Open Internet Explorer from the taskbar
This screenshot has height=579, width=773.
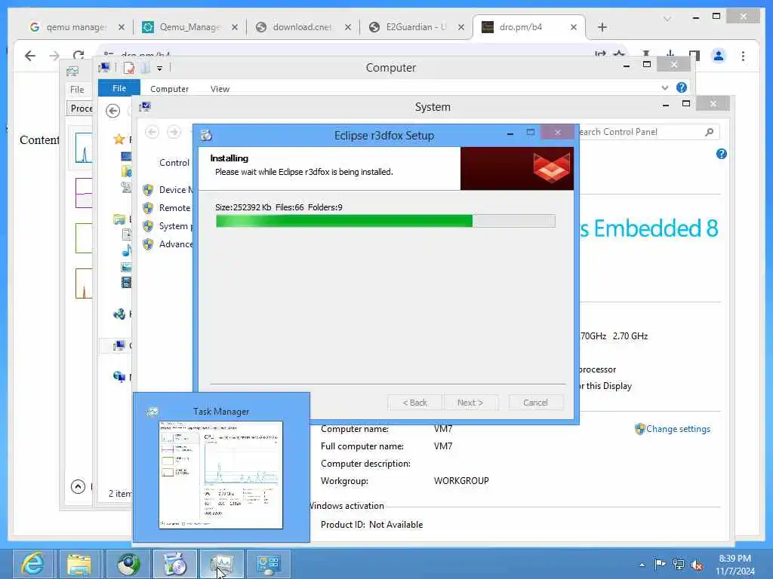click(33, 564)
